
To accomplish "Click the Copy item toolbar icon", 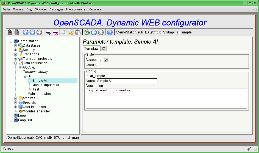I will point(64,32).
